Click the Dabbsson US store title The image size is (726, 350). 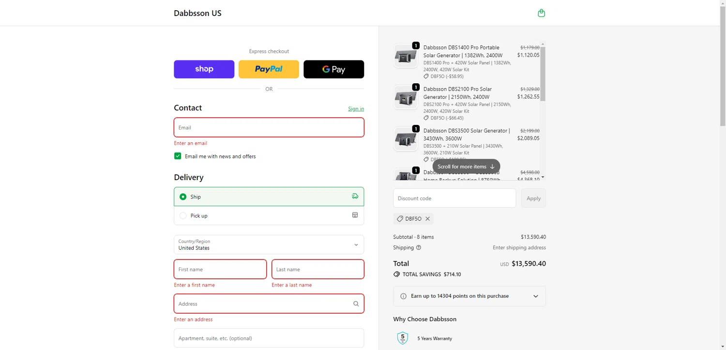197,13
